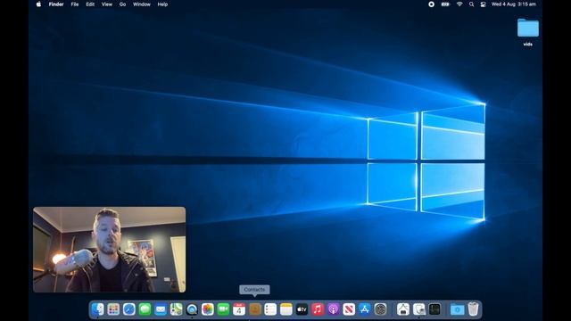This screenshot has width=571, height=321.
Task: Open Finder from the Dock
Action: click(97, 309)
